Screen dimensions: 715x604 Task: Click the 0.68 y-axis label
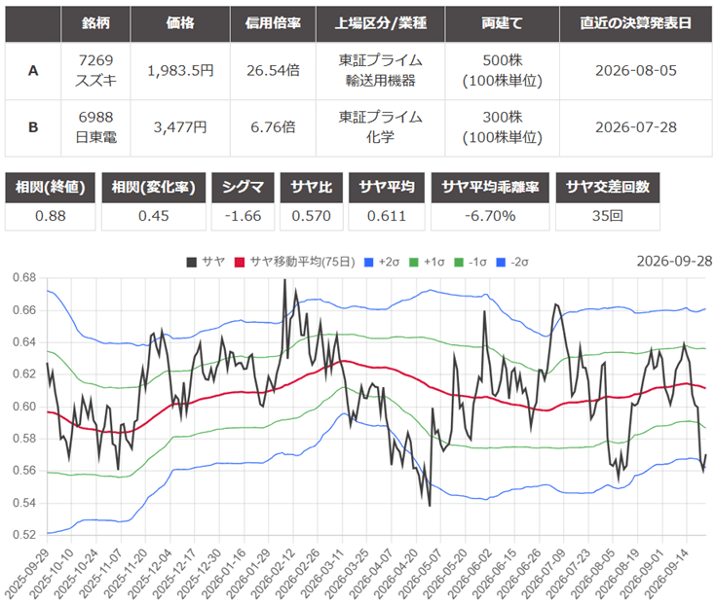[24, 278]
